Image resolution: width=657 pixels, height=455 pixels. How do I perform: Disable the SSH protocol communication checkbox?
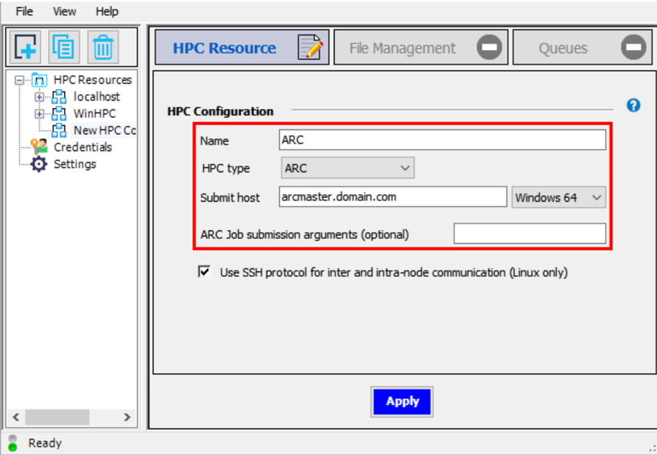pos(205,272)
